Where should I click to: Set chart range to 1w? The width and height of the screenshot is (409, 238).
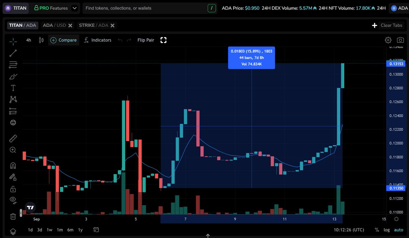(x=49, y=230)
